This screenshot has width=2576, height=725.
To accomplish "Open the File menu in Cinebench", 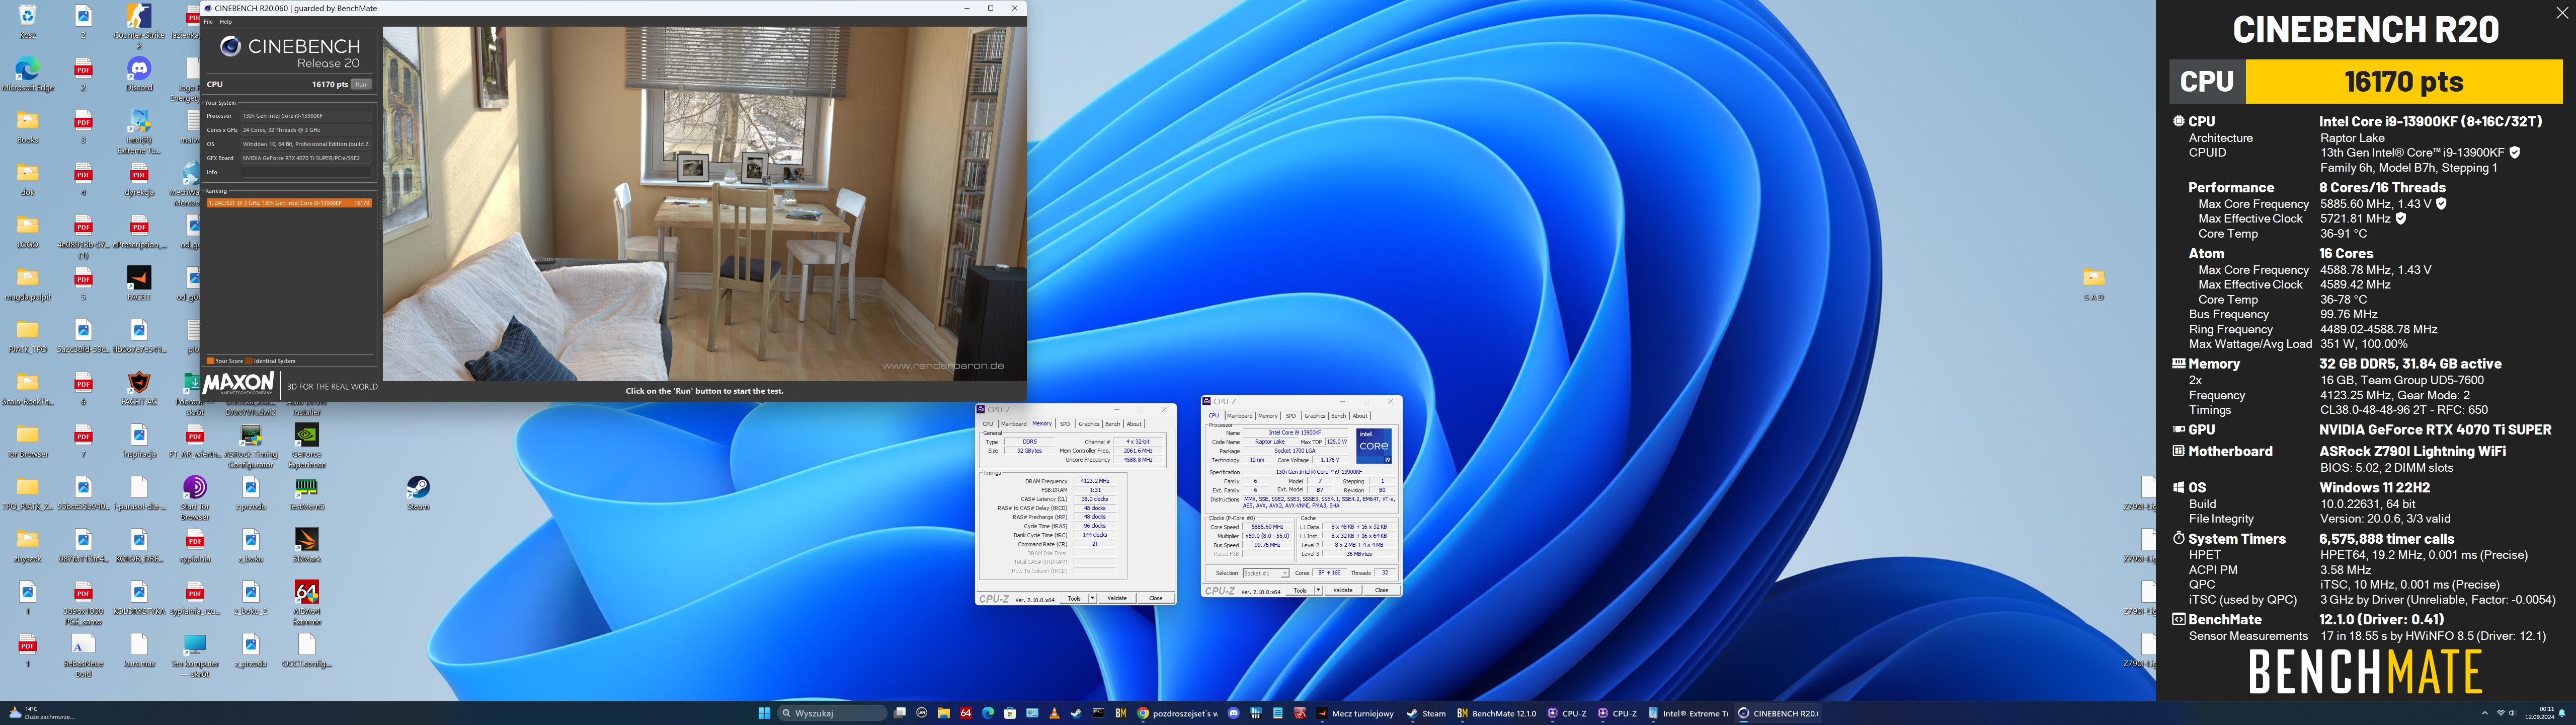I will (x=209, y=21).
